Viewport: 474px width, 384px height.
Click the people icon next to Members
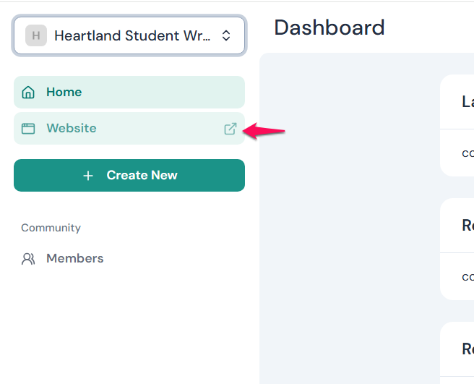(28, 259)
